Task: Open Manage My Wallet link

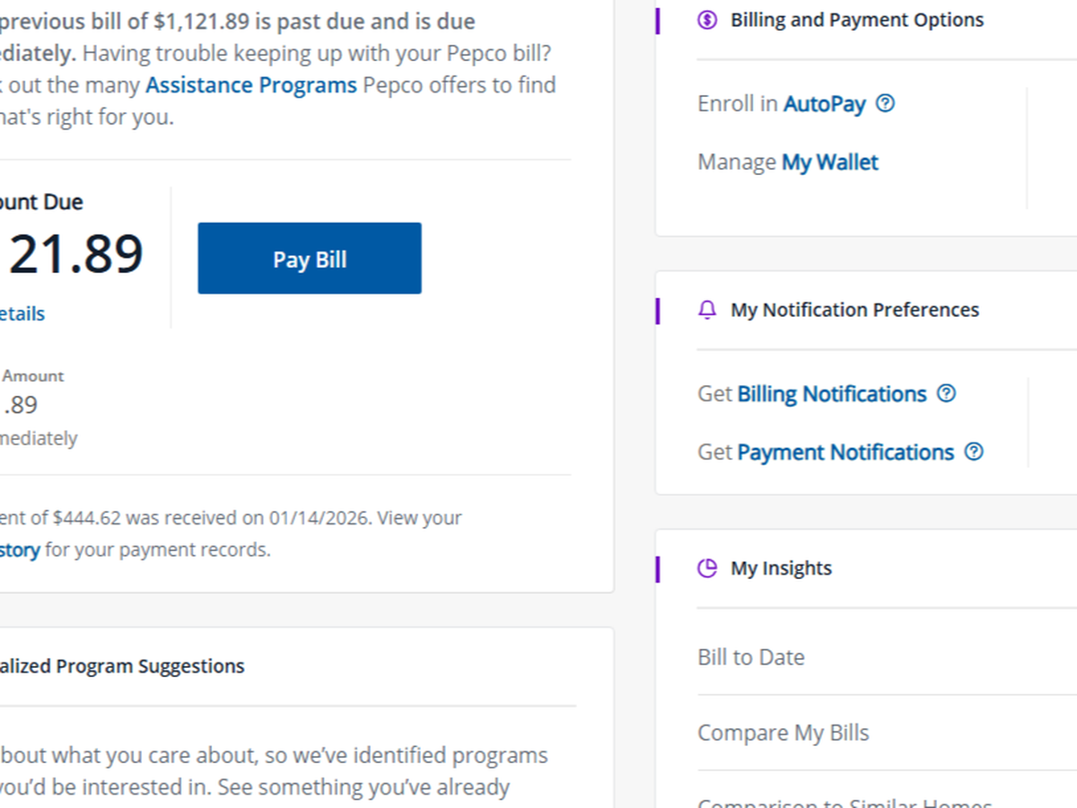Action: (x=829, y=162)
